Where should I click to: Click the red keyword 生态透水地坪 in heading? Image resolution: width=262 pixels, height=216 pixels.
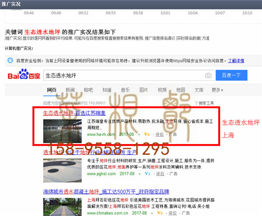[x=42, y=32]
